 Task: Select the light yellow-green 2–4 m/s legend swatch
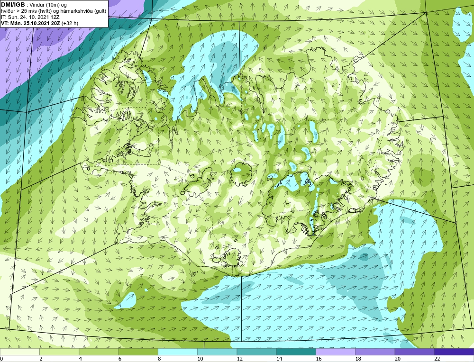[x=59, y=352]
